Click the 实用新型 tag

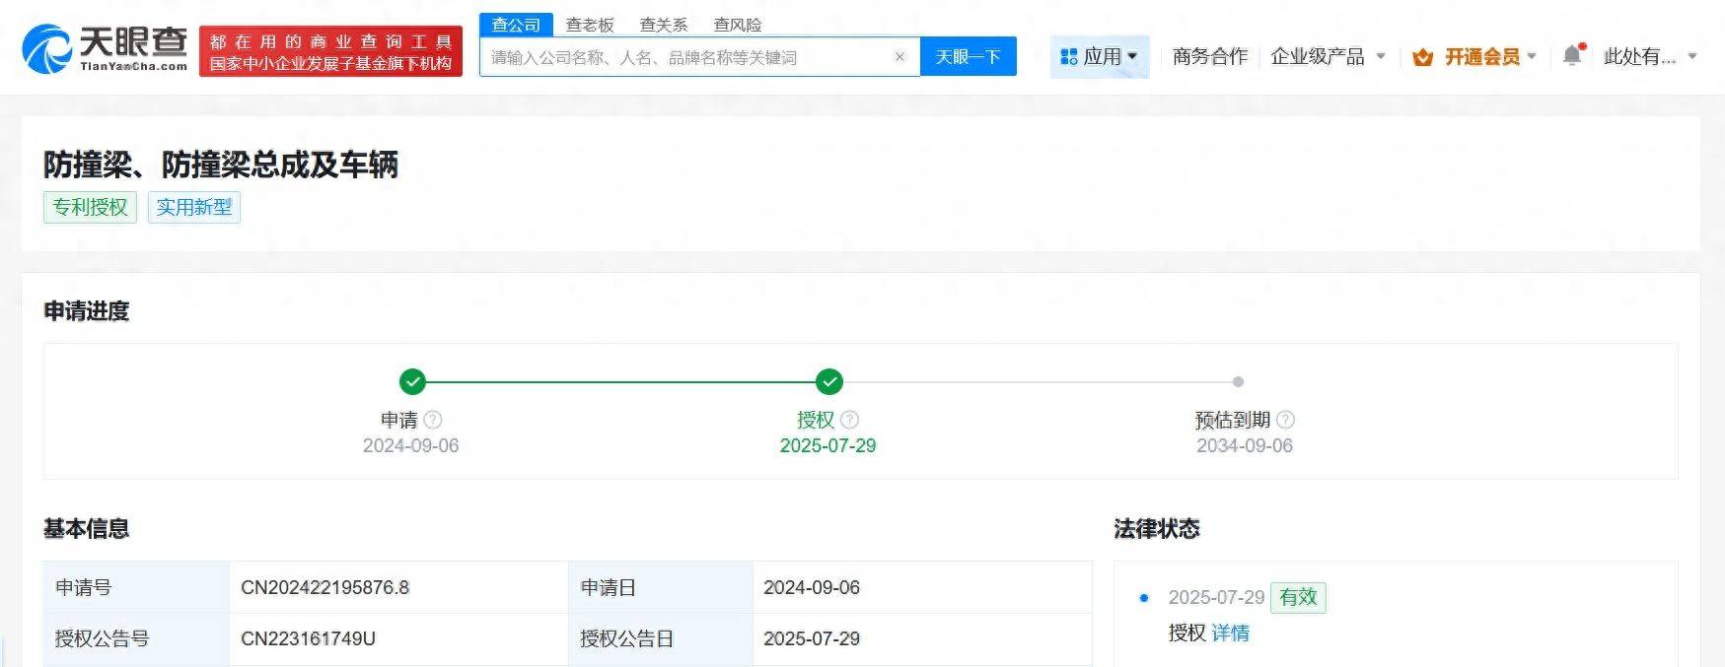pos(194,207)
